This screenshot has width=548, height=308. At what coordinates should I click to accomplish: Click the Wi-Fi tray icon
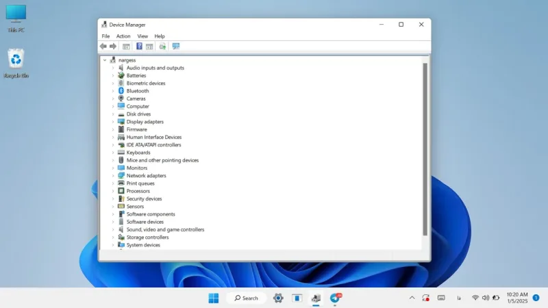[x=475, y=298]
